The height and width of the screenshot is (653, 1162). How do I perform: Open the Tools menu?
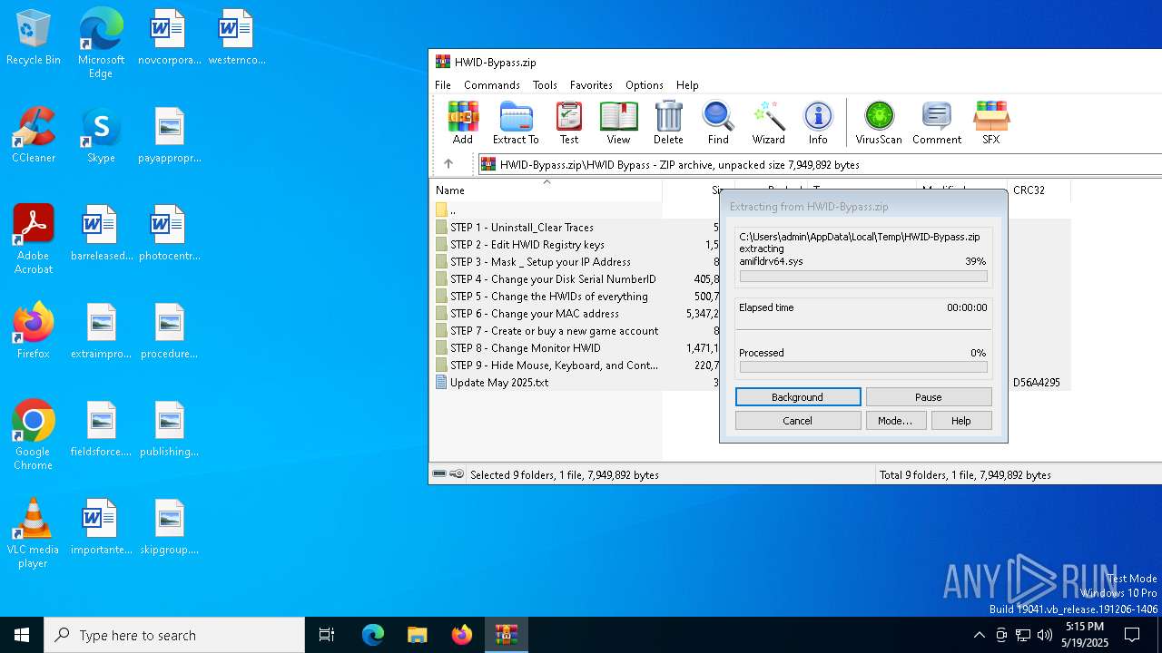[545, 85]
